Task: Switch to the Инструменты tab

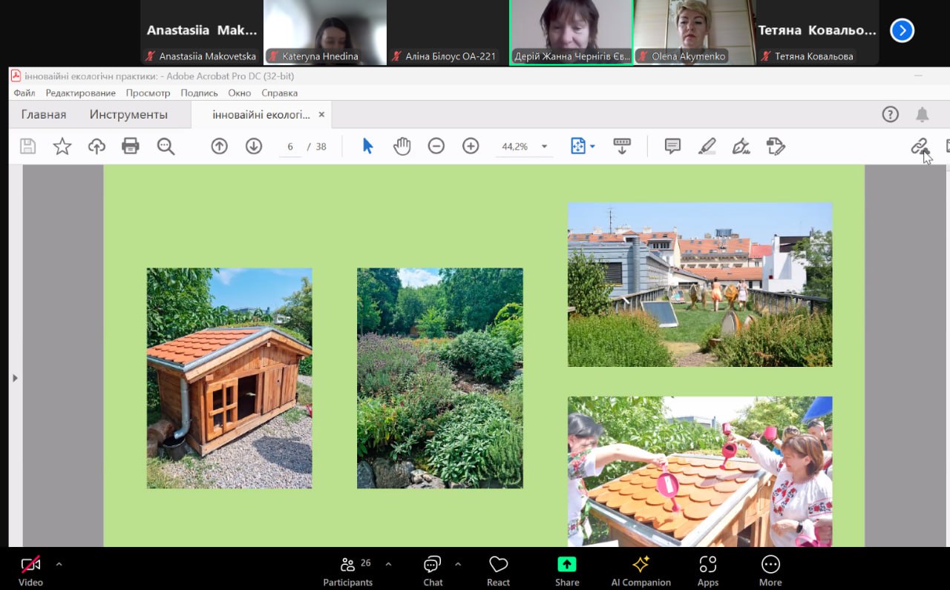Action: point(128,114)
